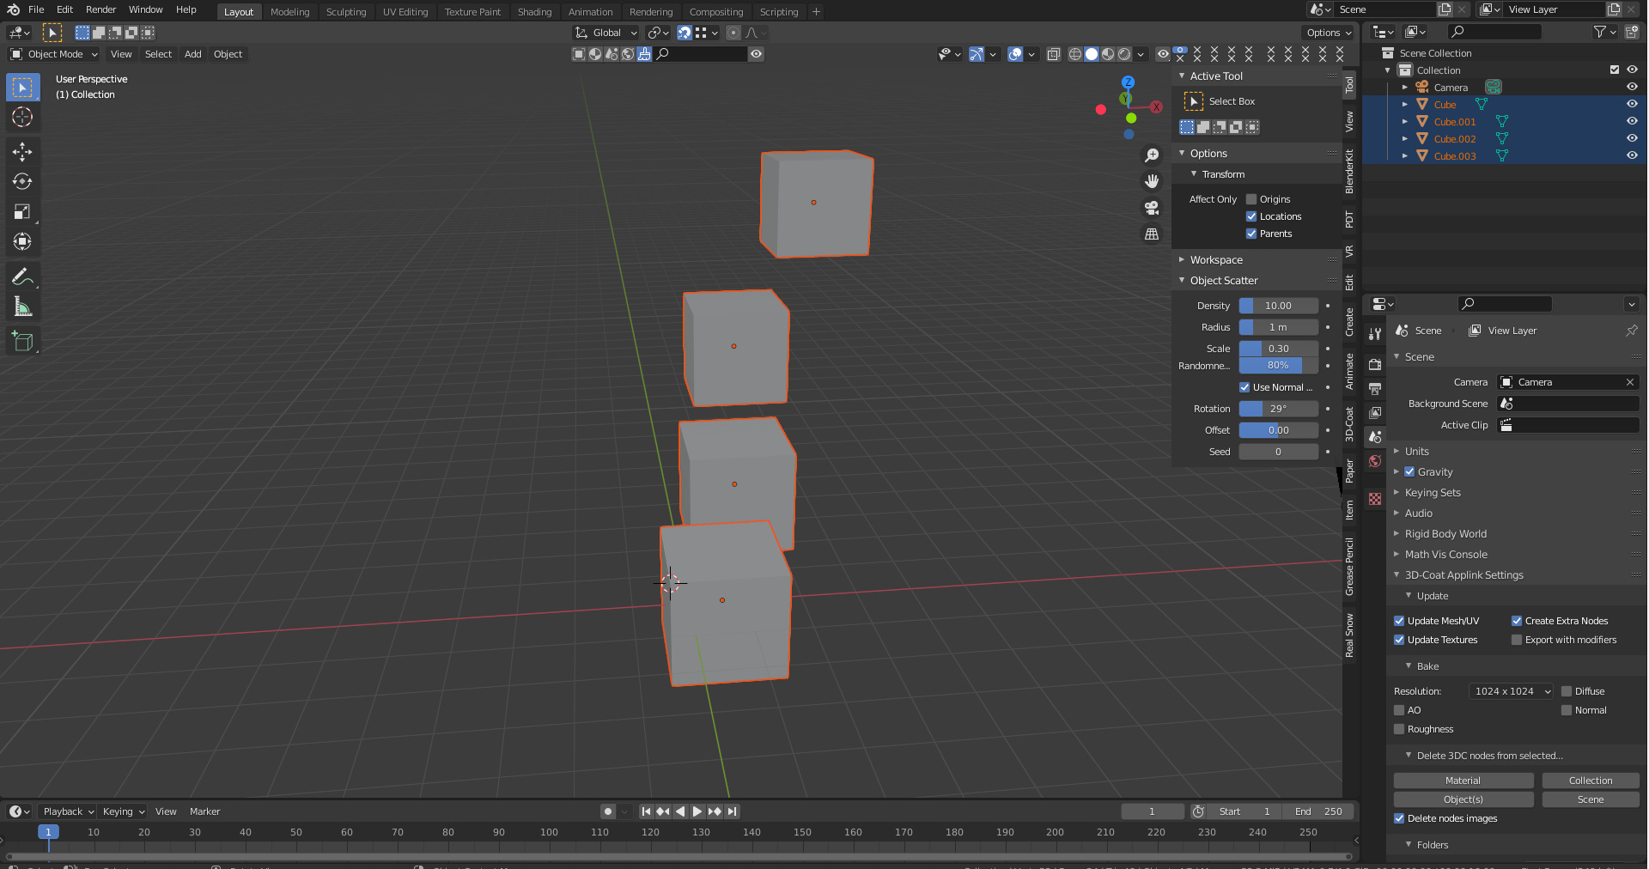Uncheck Use Normal option

pyautogui.click(x=1244, y=387)
